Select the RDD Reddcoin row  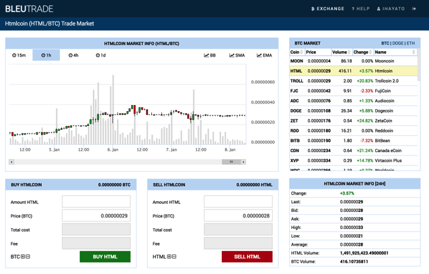pos(354,131)
